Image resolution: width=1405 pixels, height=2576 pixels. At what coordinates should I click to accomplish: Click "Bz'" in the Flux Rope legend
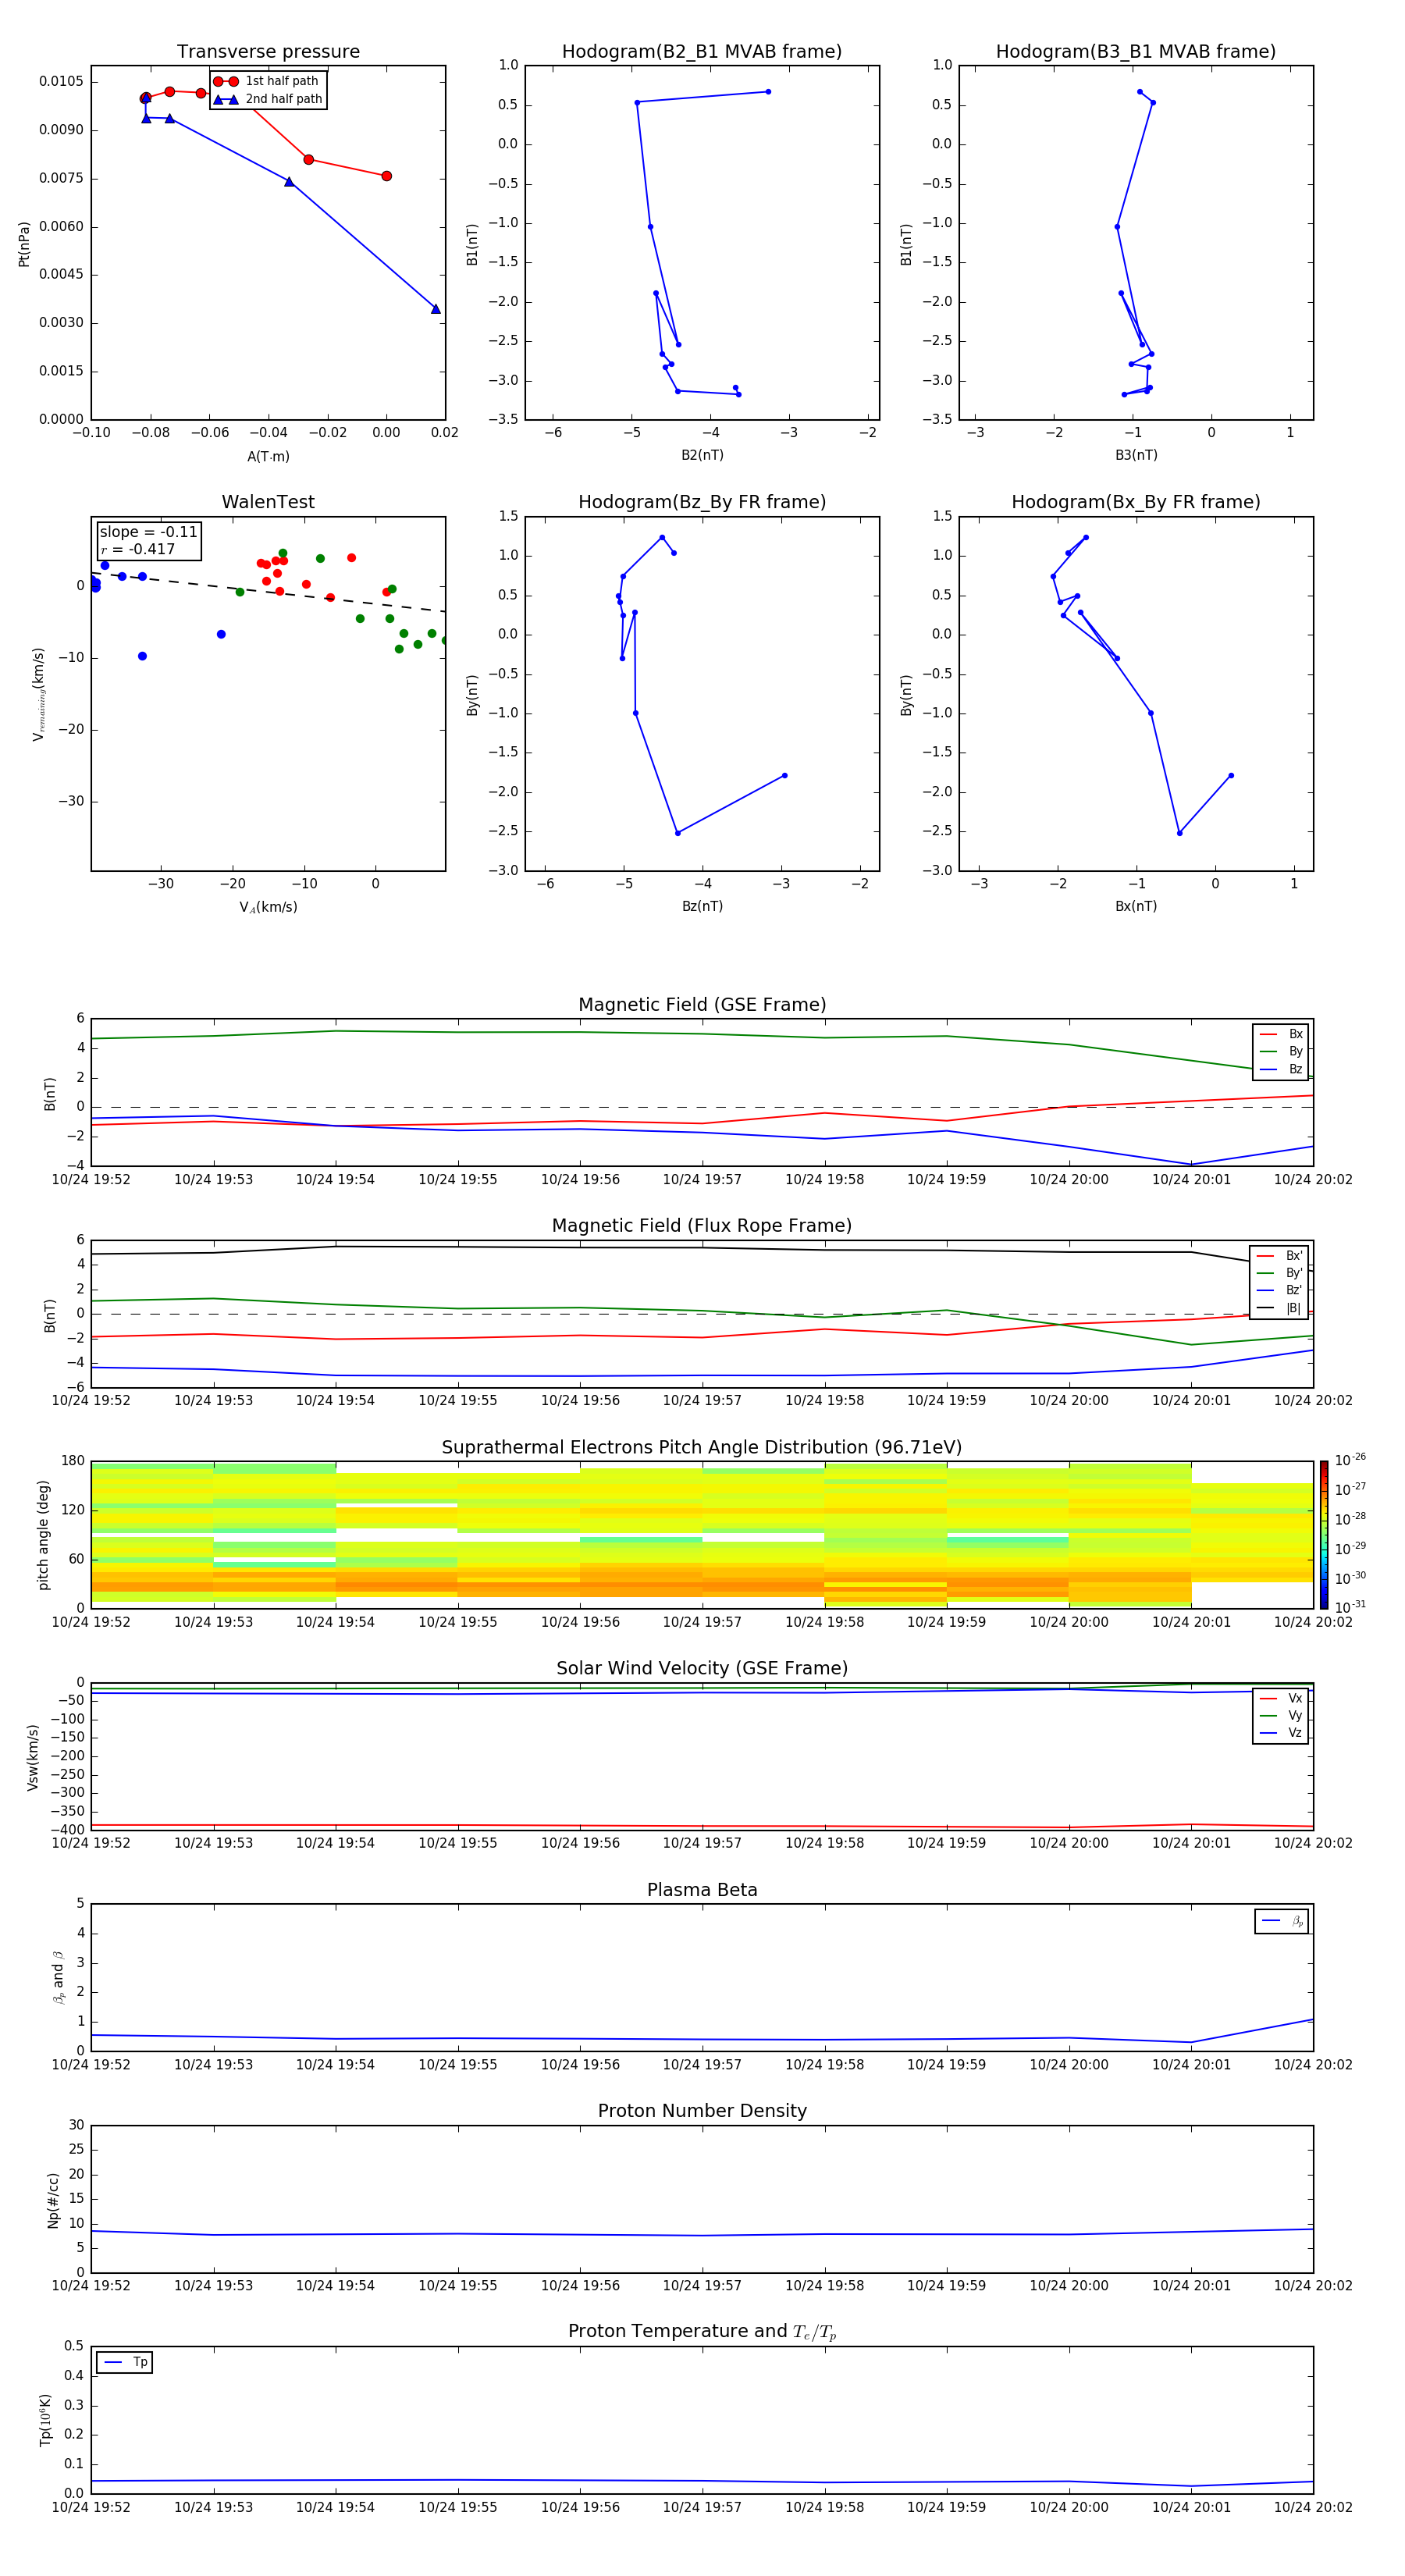(1294, 1290)
